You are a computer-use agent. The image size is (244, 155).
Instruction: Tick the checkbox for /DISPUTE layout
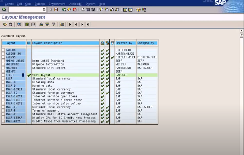(x=3, y=64)
